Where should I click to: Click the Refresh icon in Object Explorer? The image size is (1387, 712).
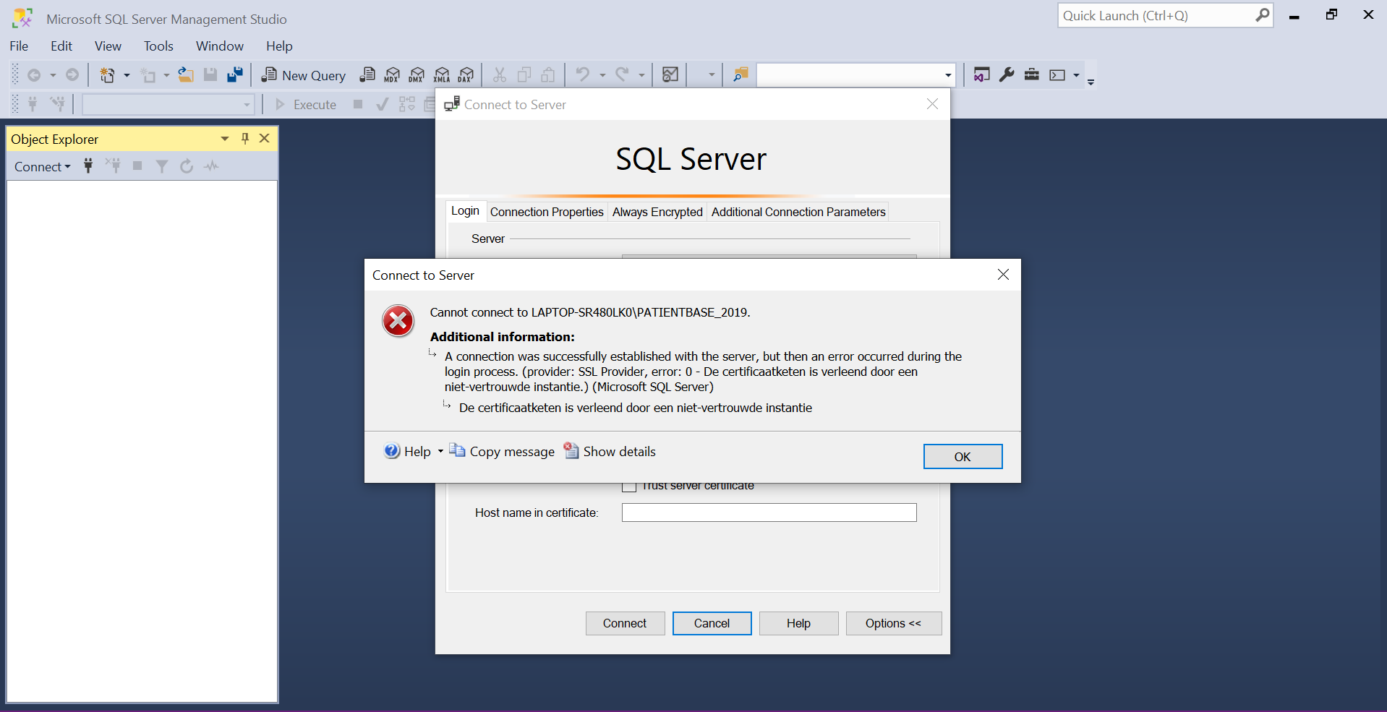tap(187, 166)
